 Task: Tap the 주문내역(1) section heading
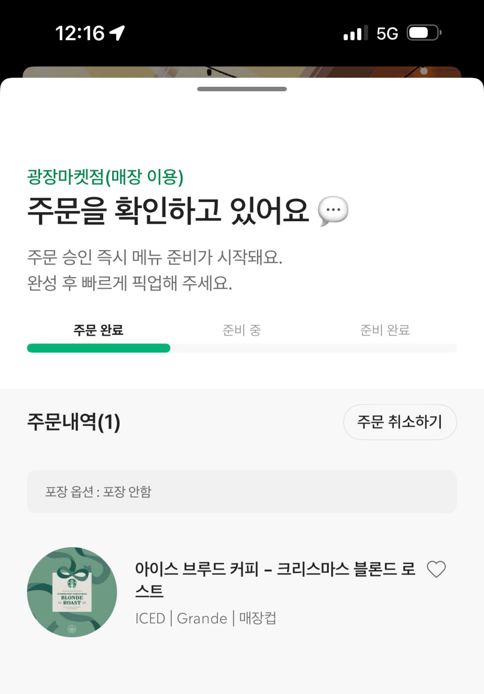(74, 422)
